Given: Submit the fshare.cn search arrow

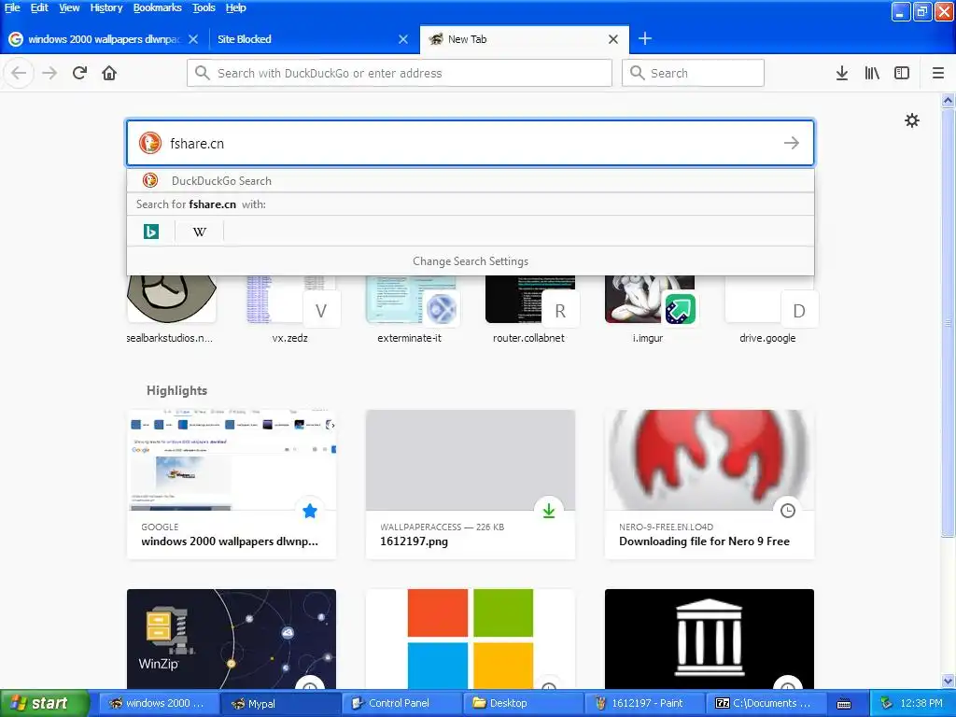Looking at the screenshot, I should pos(792,143).
